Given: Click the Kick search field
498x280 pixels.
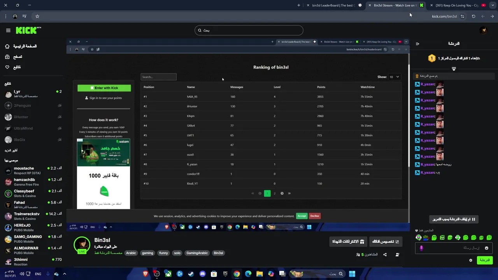Looking at the screenshot, I should coord(249,30).
